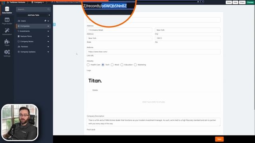Click the Help button in top bar
Viewport: 255px width, 143px height.
[235, 2]
